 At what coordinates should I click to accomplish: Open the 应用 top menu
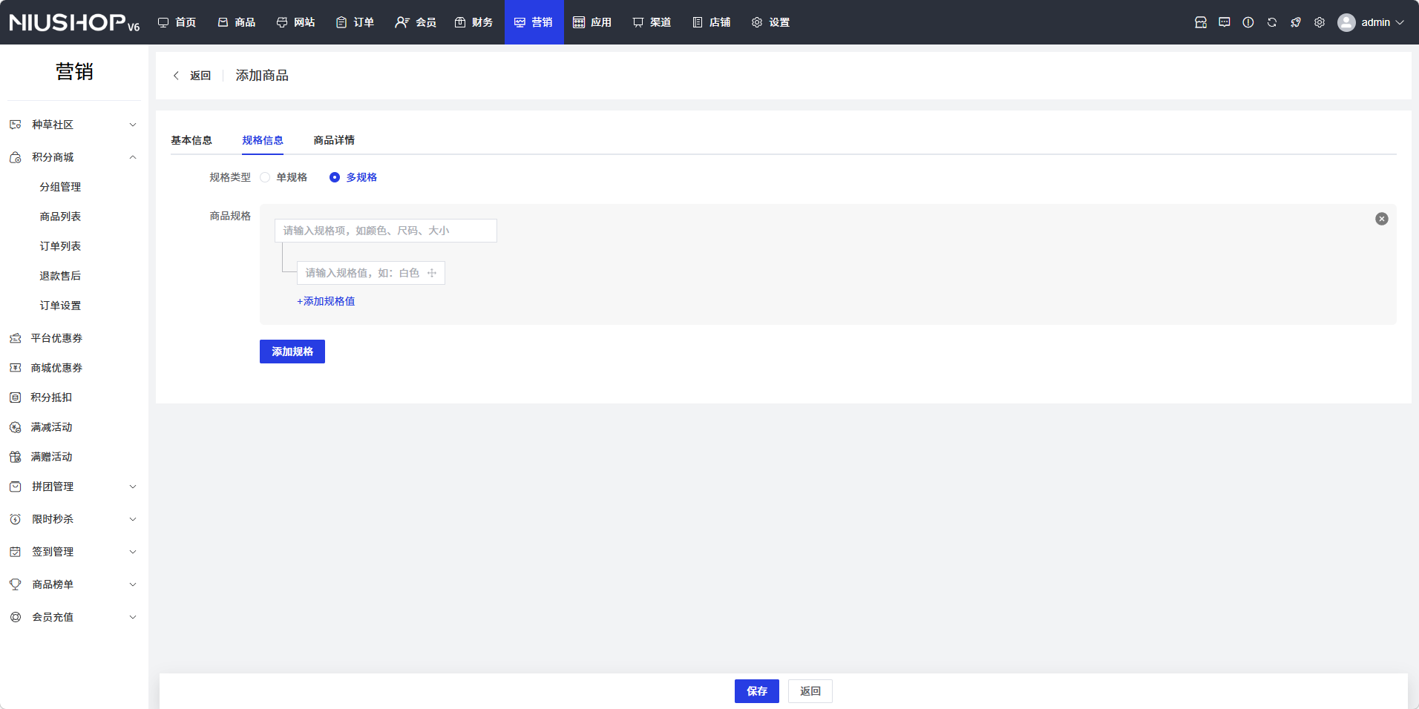(x=594, y=22)
